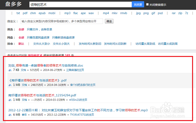Image resolution: width=196 pixels, height=123 pixels.
Task: Filter by mkv file type
Action: pyautogui.click(x=115, y=13)
